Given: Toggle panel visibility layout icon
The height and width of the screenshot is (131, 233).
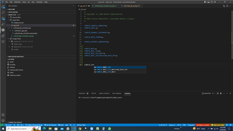Looking at the screenshot, I should click(209, 2).
